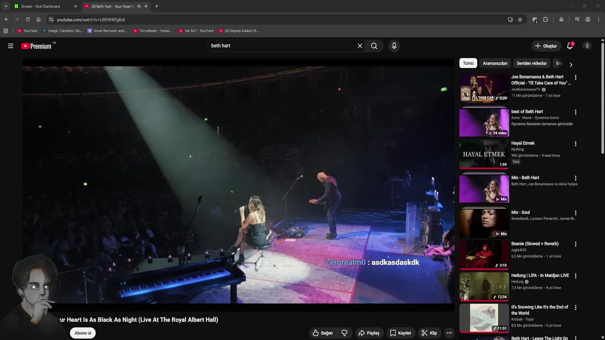Open the notifications bell
The image size is (605, 340).
570,46
